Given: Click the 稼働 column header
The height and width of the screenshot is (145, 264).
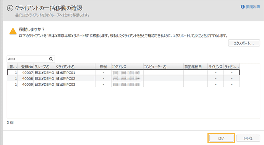Looking at the screenshot, I should (103, 67).
